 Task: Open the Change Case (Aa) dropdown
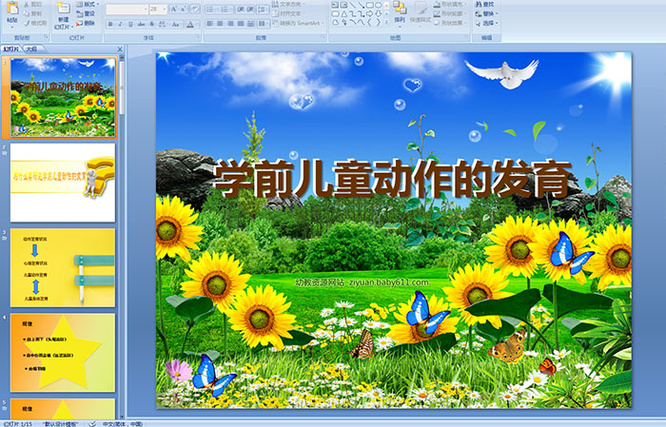point(176,24)
